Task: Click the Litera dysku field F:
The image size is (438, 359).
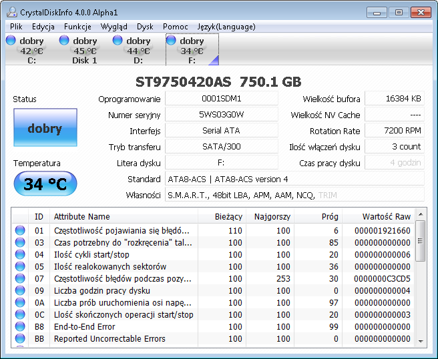Action: [x=222, y=162]
